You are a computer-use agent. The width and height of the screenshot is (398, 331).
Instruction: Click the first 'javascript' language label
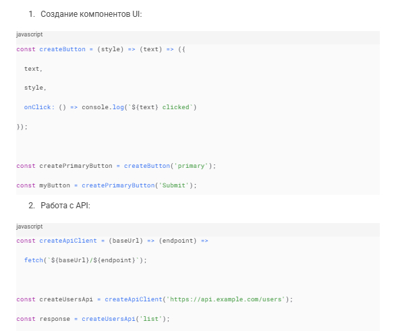pos(30,34)
